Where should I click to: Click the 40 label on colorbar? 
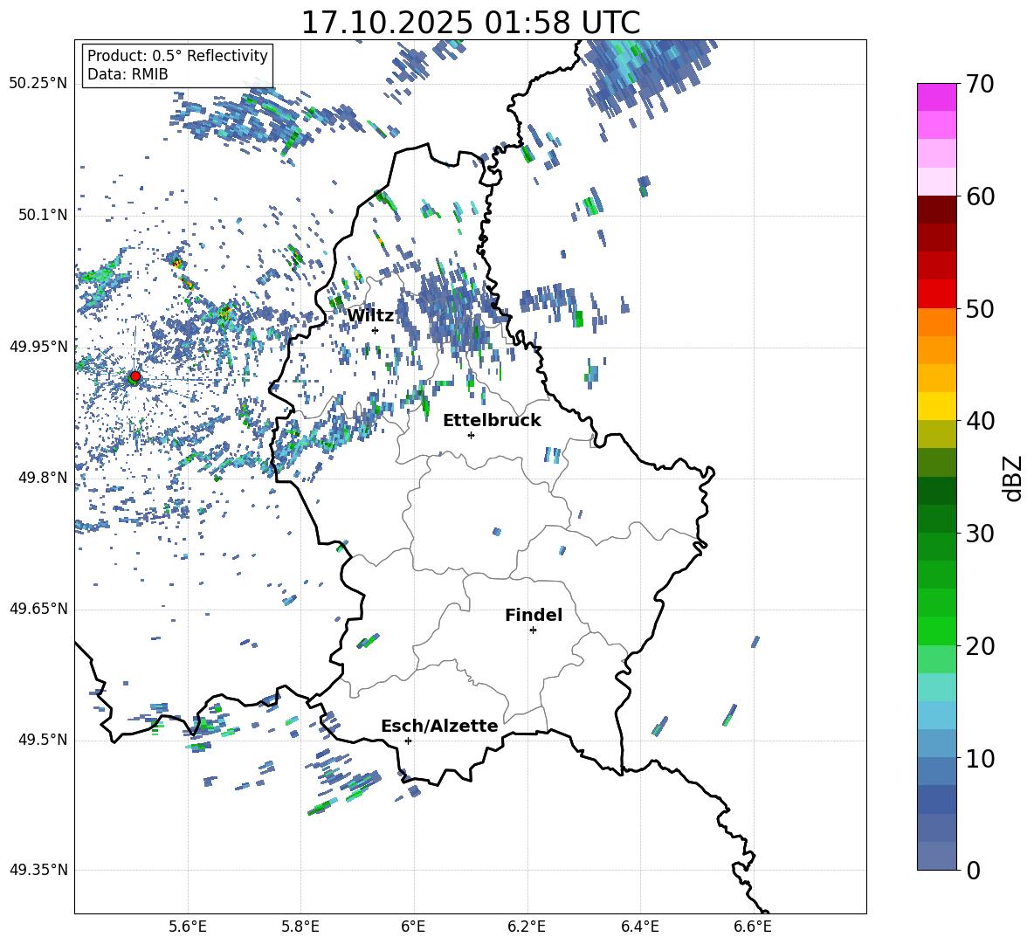coord(980,421)
